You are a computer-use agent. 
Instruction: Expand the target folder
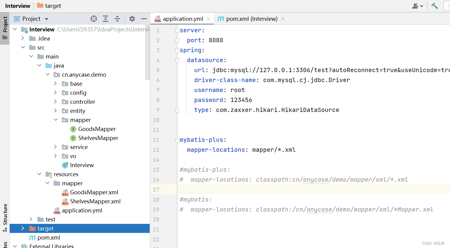(x=23, y=228)
